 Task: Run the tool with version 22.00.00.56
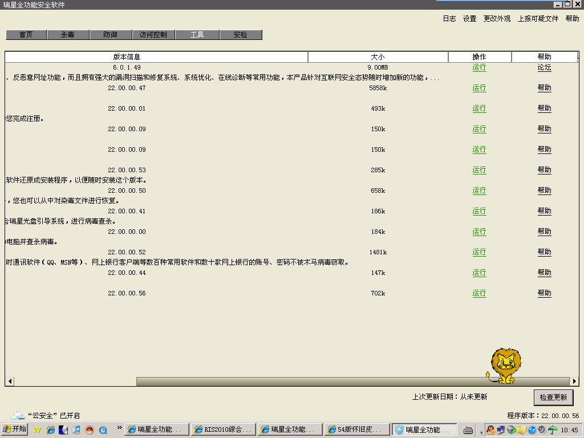click(479, 293)
